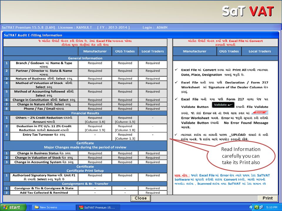Click Local Traders Required for Consignor row

pyautogui.click(x=153, y=188)
